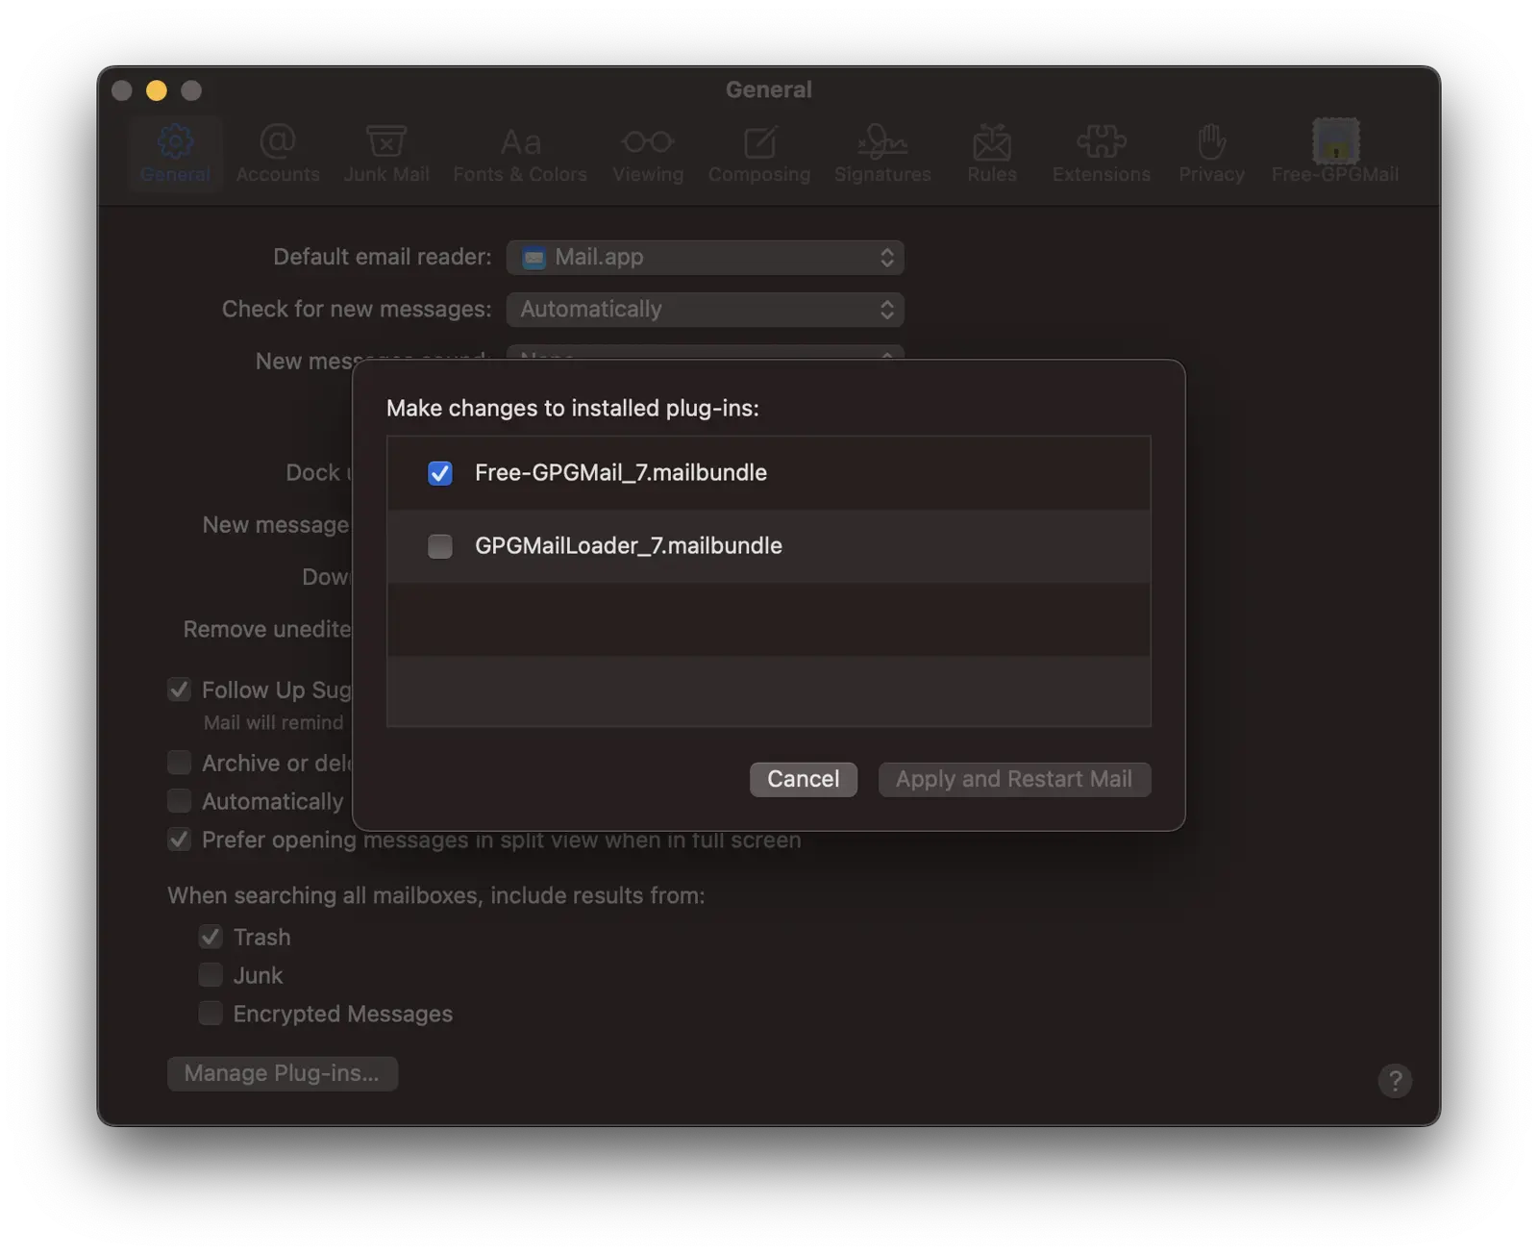
Task: Switch to the Viewing settings pane
Action: coord(647,152)
